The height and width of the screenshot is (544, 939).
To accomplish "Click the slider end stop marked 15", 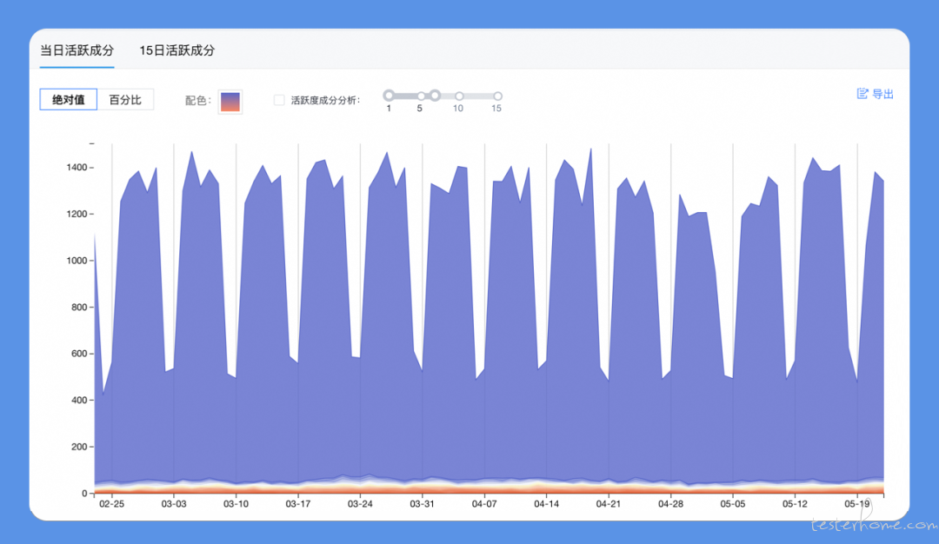I will (497, 96).
